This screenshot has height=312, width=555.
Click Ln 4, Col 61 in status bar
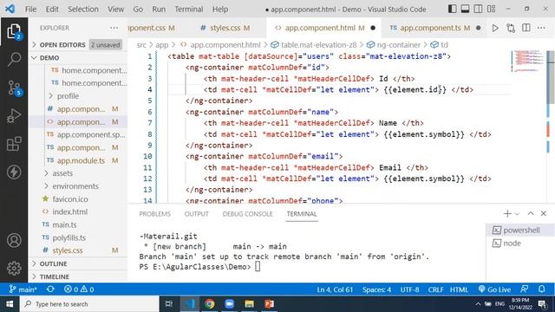[x=335, y=289]
